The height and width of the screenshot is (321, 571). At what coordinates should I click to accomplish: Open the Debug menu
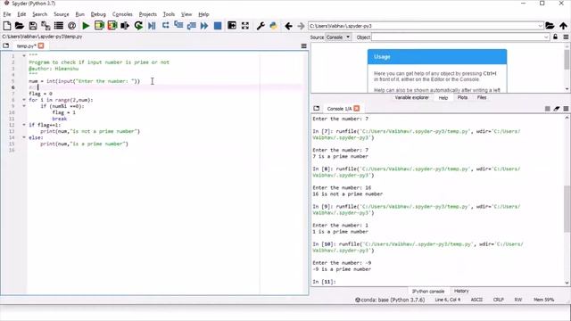coord(98,14)
